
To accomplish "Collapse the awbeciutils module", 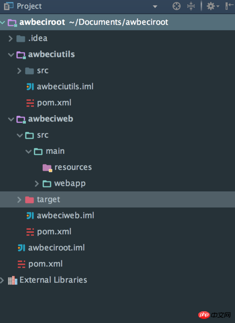I will [x=11, y=55].
